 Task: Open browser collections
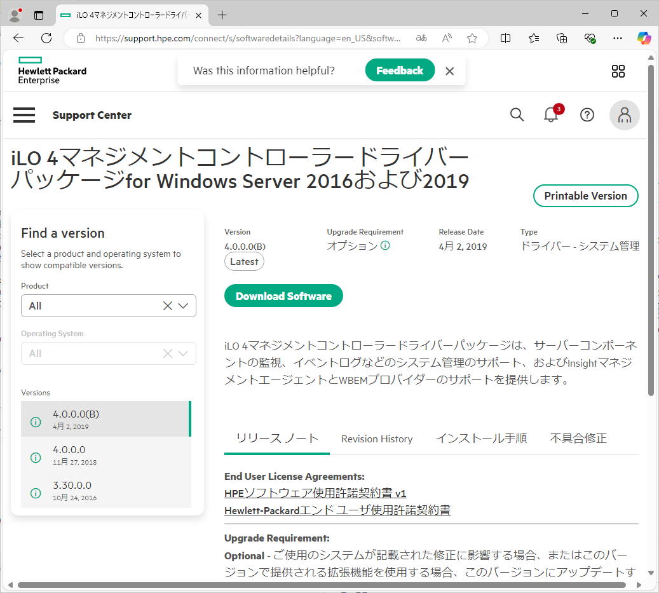coord(562,38)
